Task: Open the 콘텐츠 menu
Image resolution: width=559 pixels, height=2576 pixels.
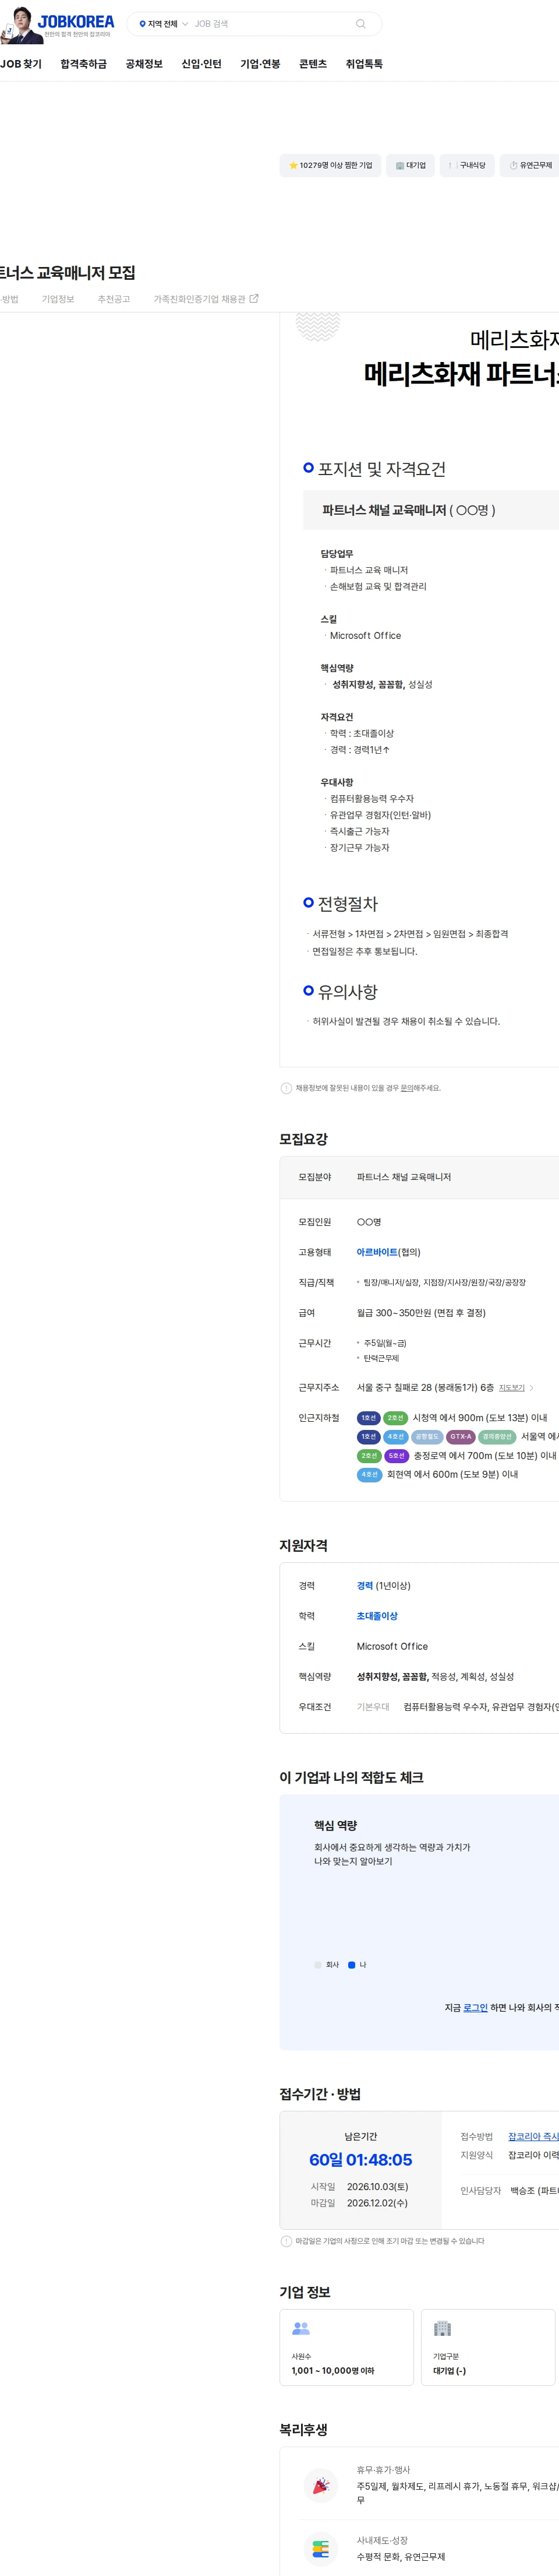Action: 313,64
